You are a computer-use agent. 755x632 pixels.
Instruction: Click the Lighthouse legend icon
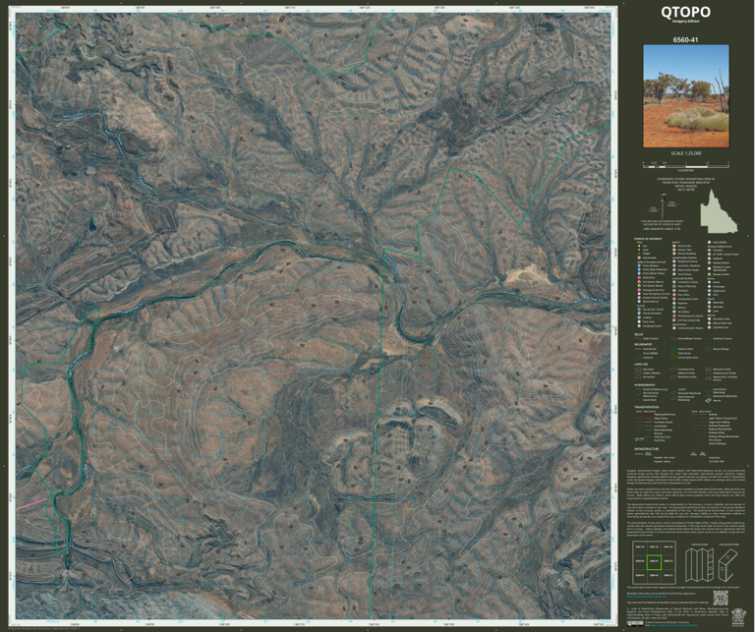[709, 291]
